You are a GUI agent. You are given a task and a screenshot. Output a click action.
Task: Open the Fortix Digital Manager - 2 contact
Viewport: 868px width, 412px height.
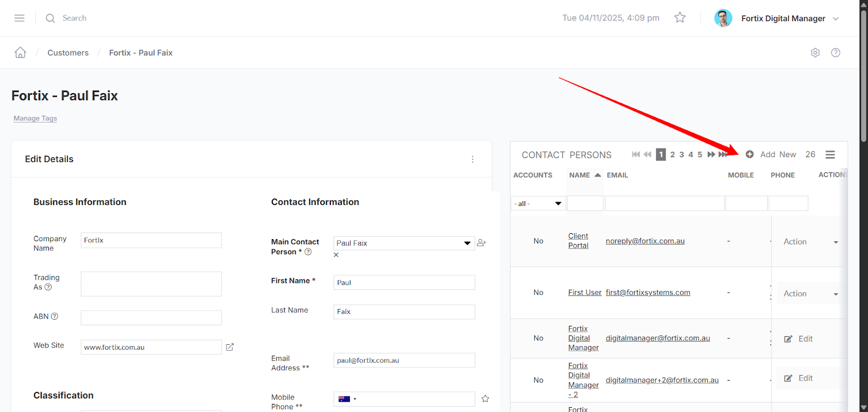[584, 380]
